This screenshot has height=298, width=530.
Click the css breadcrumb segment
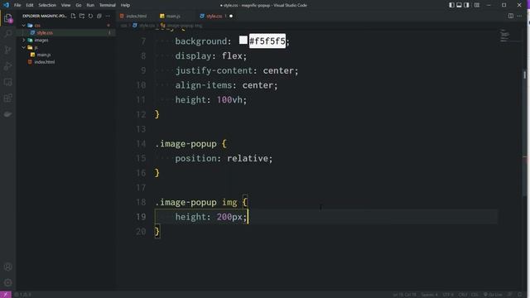123,26
